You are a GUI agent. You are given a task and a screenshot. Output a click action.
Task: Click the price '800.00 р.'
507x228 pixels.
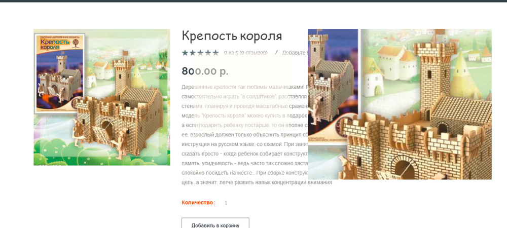pos(205,71)
